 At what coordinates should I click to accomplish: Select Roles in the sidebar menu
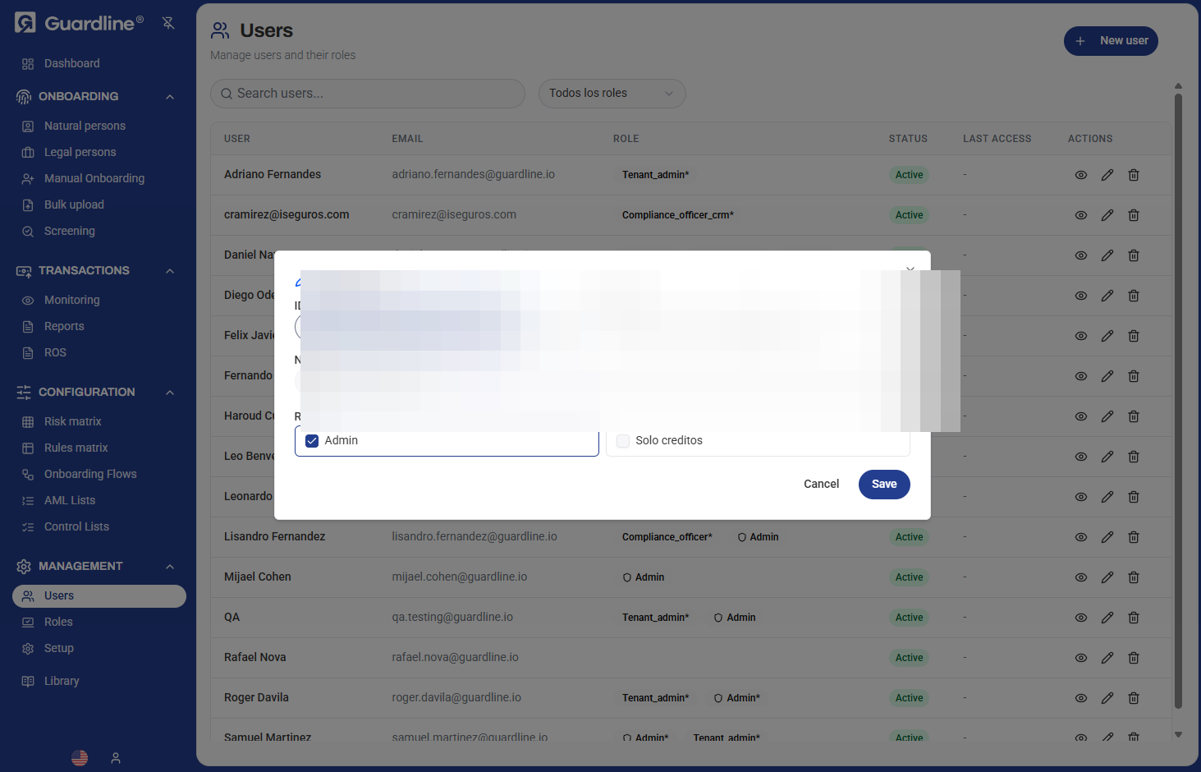tap(57, 622)
